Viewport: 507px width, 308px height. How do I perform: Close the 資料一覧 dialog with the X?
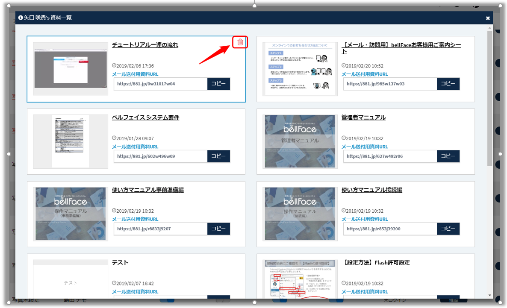(488, 18)
